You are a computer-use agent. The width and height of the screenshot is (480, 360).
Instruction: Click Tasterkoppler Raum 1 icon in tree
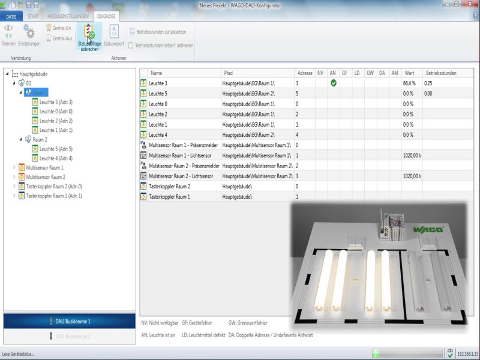(x=22, y=196)
